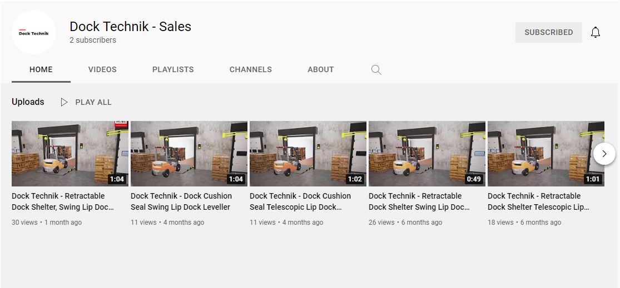
Task: Open title Retractable Dock Shelter Telescopic Lip
Action: click(539, 201)
